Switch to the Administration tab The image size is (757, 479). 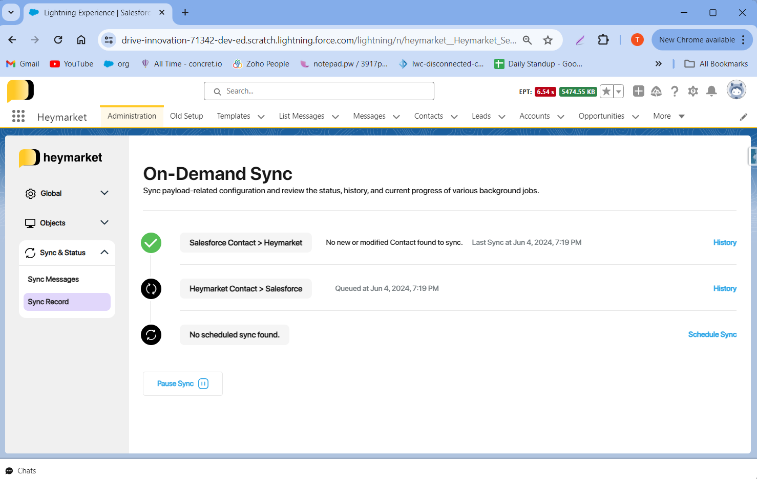pyautogui.click(x=132, y=116)
